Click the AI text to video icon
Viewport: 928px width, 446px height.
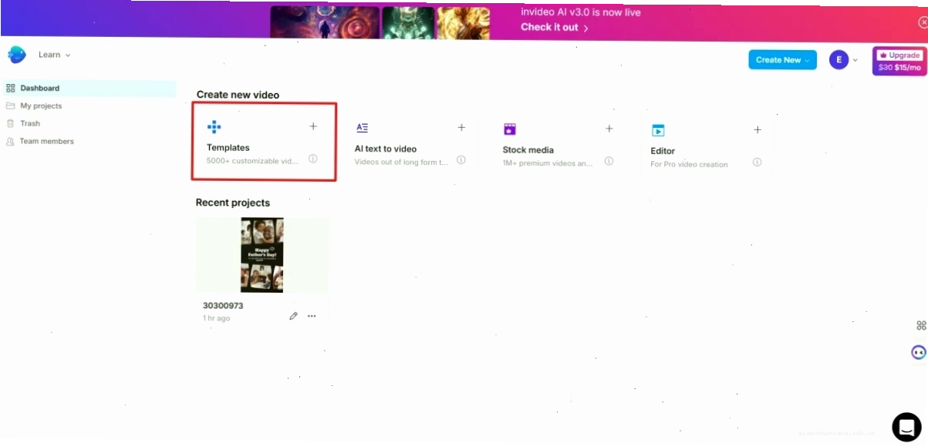tap(362, 128)
